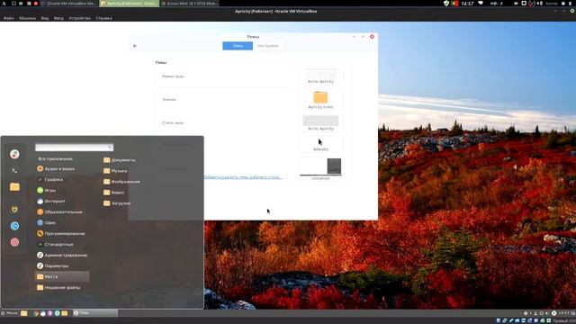Select the 'Темы' window in taskbar
The width and height of the screenshot is (576, 324).
click(94, 313)
